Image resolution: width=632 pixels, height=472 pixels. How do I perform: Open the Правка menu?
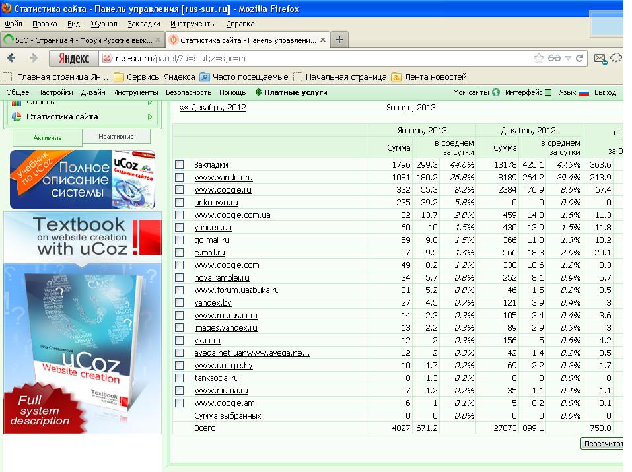point(45,24)
